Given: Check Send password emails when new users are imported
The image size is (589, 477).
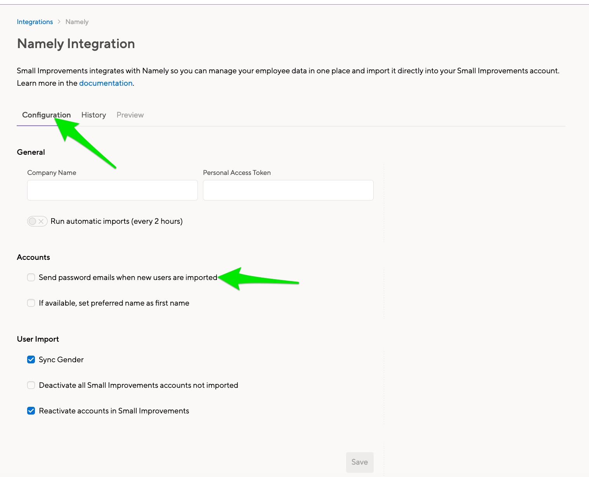Looking at the screenshot, I should tap(31, 277).
